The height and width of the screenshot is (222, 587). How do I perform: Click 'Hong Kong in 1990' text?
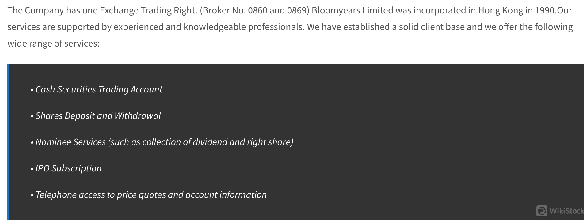(516, 10)
